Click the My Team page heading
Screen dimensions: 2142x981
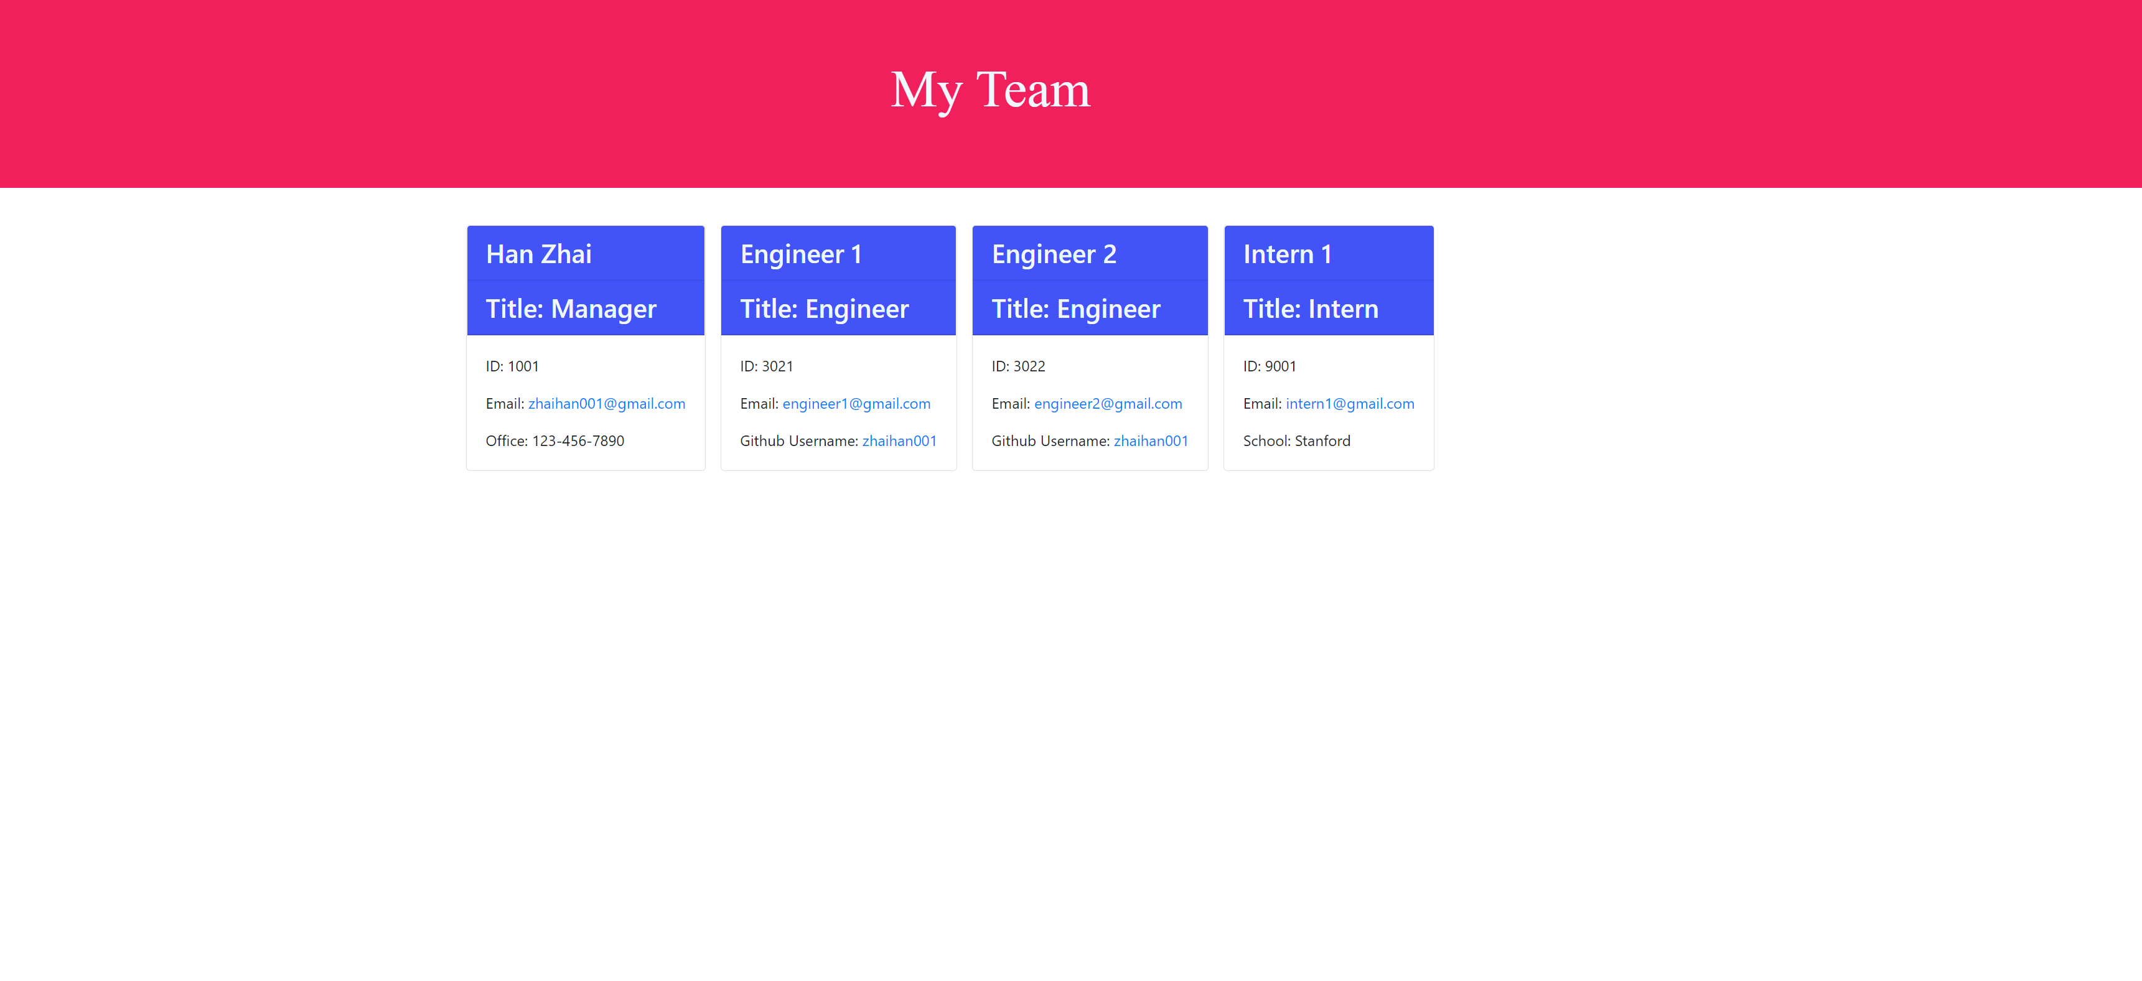pos(989,89)
